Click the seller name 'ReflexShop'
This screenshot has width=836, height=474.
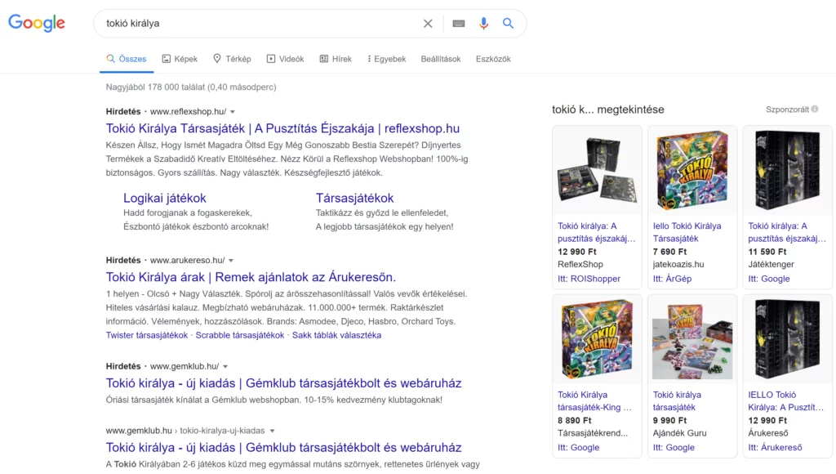580,264
